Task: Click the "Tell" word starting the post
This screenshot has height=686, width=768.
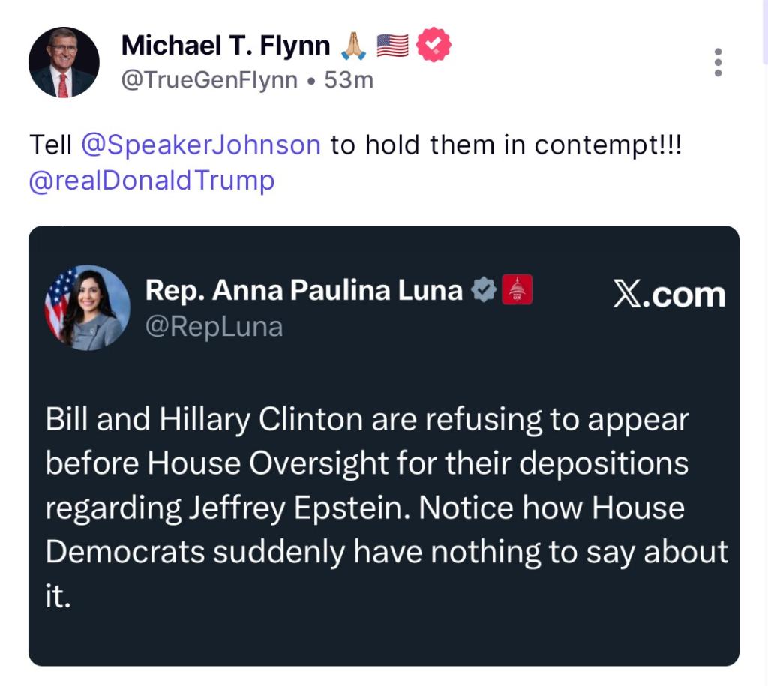Action: coord(50,144)
